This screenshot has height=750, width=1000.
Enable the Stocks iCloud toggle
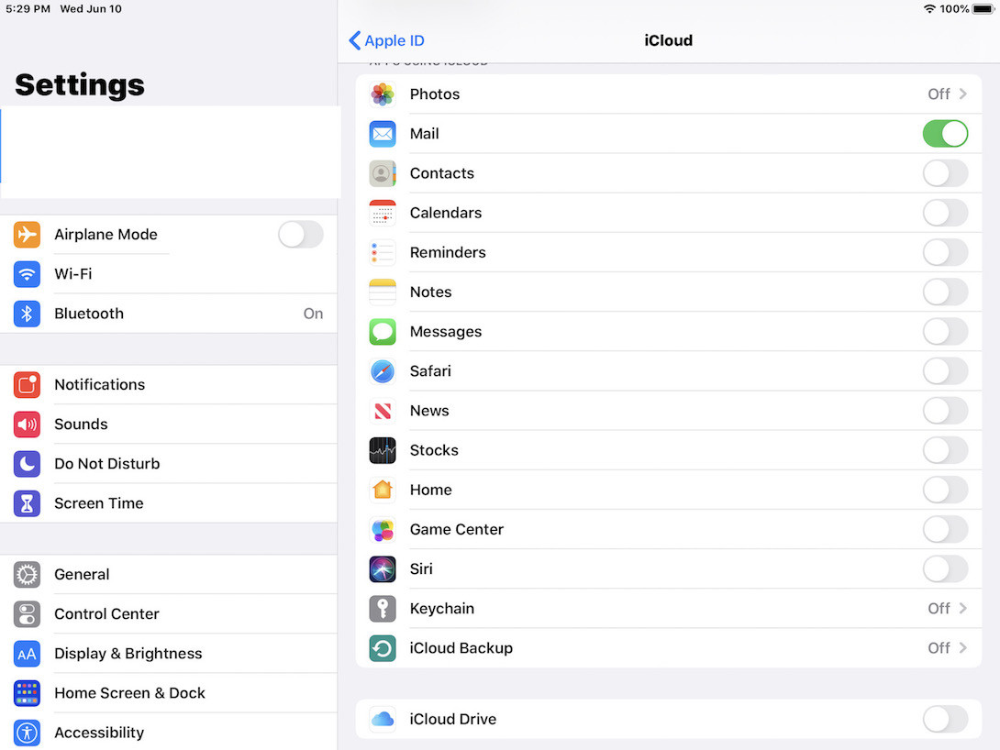click(x=945, y=450)
